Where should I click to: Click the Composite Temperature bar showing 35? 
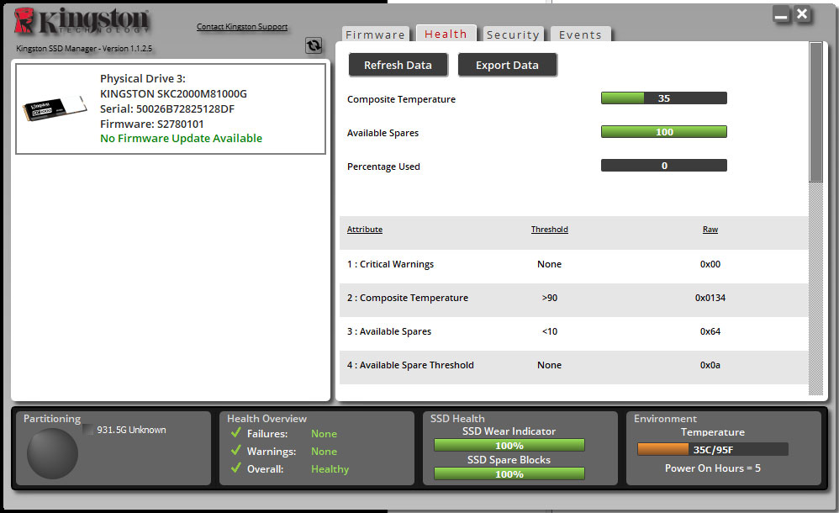(664, 98)
